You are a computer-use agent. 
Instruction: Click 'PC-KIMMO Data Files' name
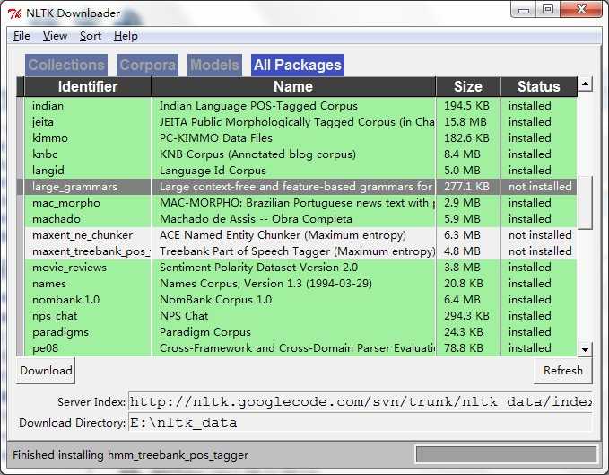(216, 138)
